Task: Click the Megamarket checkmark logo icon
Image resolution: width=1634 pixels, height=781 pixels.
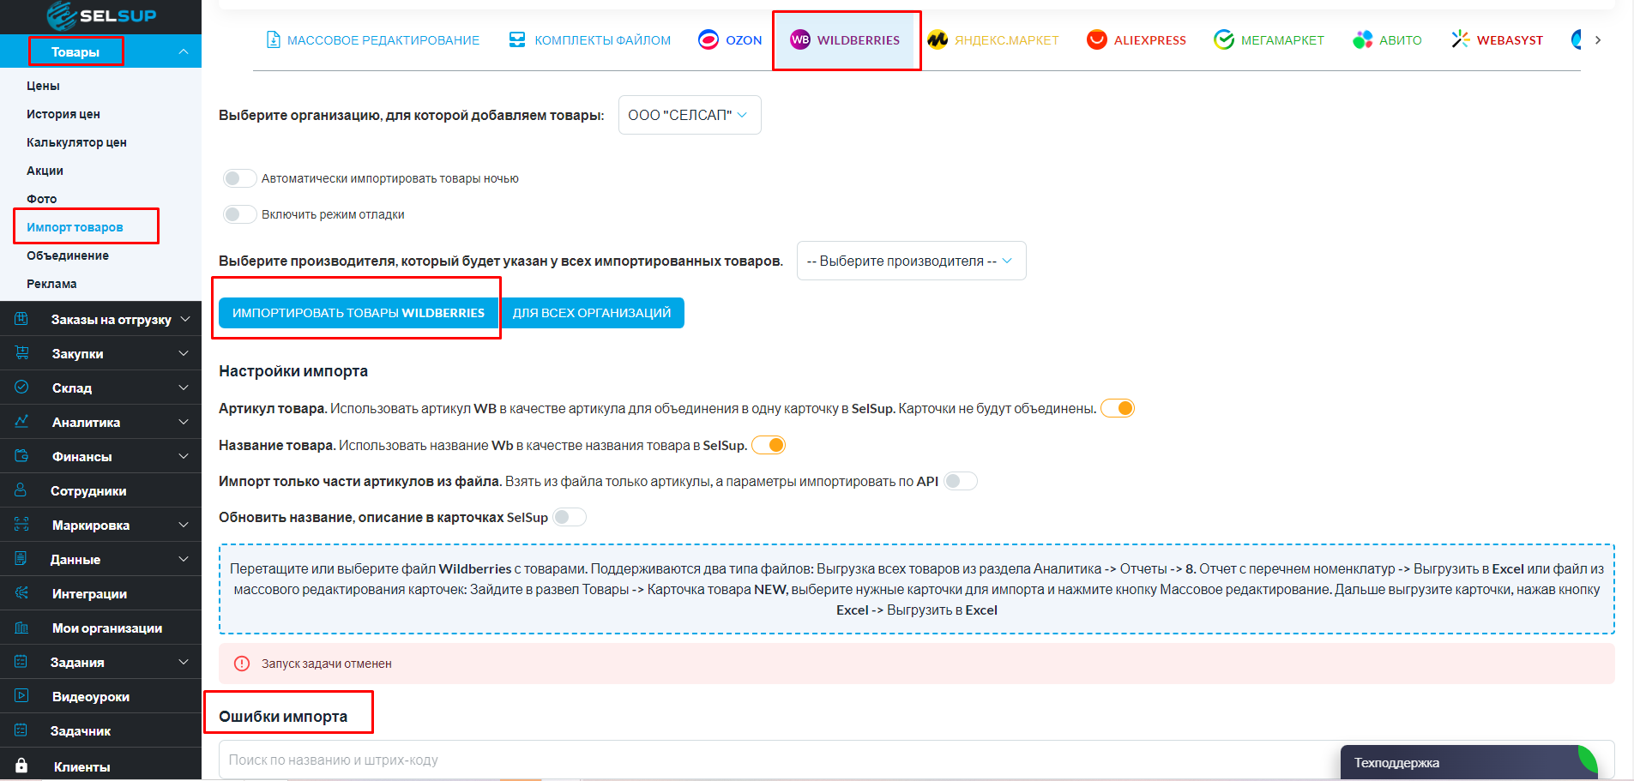Action: tap(1224, 39)
